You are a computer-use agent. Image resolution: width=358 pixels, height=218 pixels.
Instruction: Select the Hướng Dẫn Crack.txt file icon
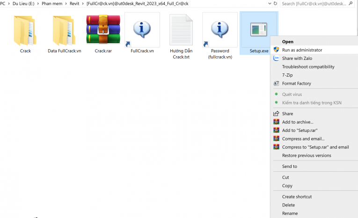coord(181,30)
